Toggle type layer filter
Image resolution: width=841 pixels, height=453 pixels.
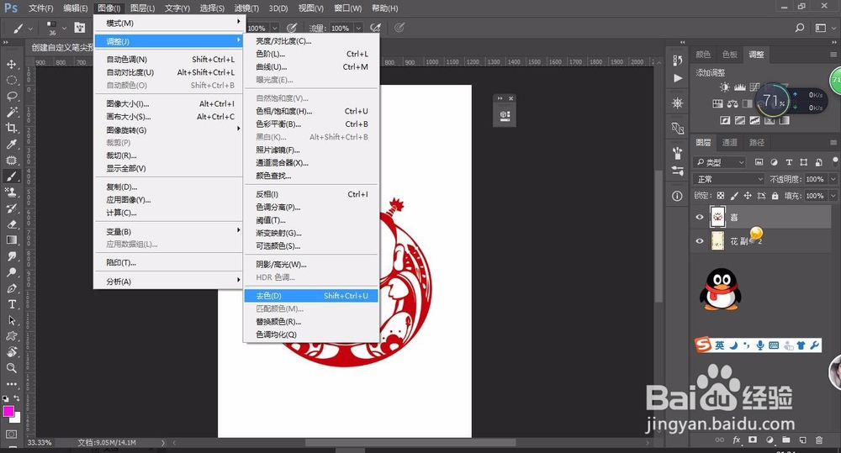[x=789, y=162]
